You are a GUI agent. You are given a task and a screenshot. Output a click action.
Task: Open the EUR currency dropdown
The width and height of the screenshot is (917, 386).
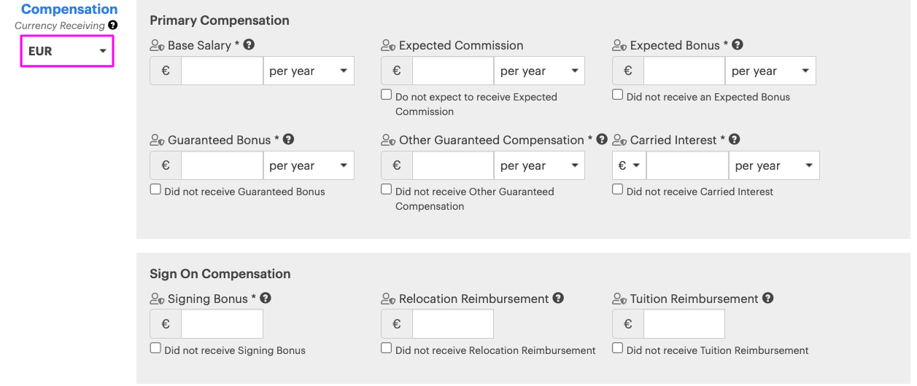[67, 51]
